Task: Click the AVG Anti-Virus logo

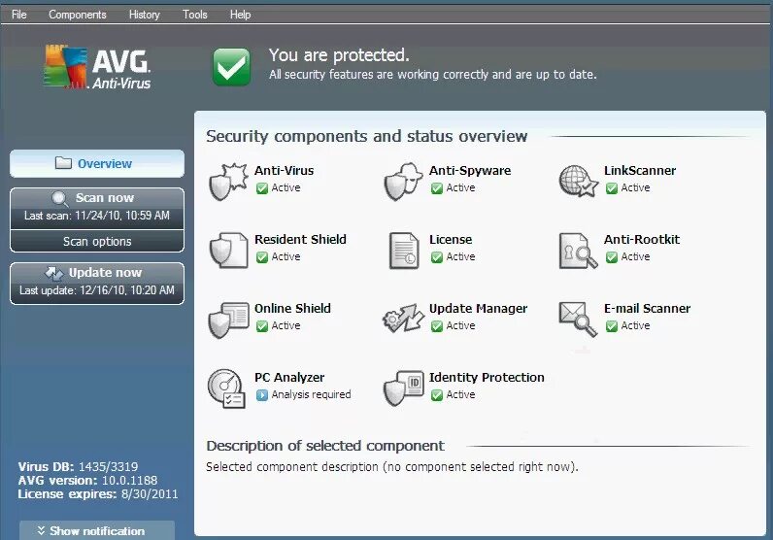Action: coord(97,68)
